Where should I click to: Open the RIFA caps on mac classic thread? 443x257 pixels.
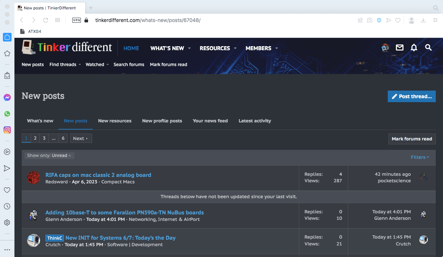pyautogui.click(x=98, y=175)
